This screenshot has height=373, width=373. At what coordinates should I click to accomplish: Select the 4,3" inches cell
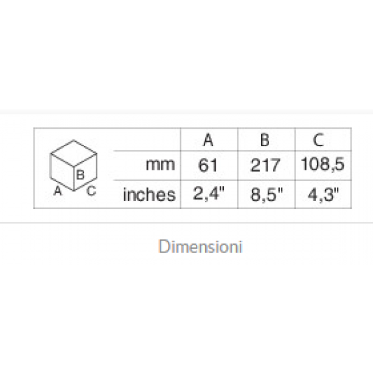tap(323, 194)
